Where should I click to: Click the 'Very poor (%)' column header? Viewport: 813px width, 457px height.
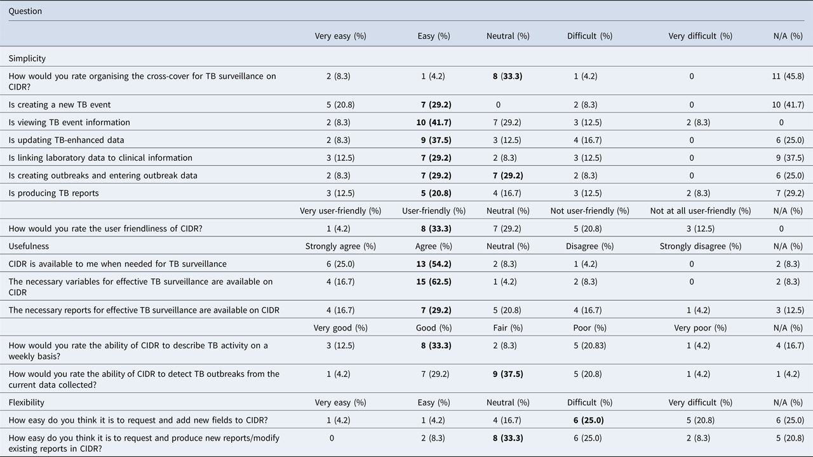point(700,328)
